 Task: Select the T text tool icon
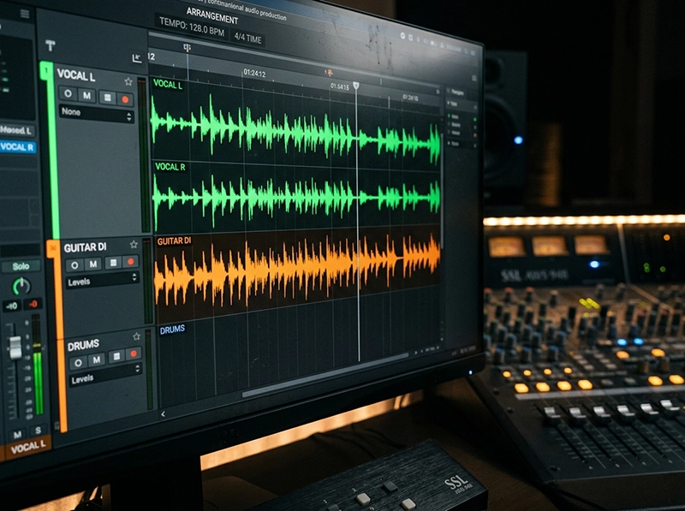51,45
